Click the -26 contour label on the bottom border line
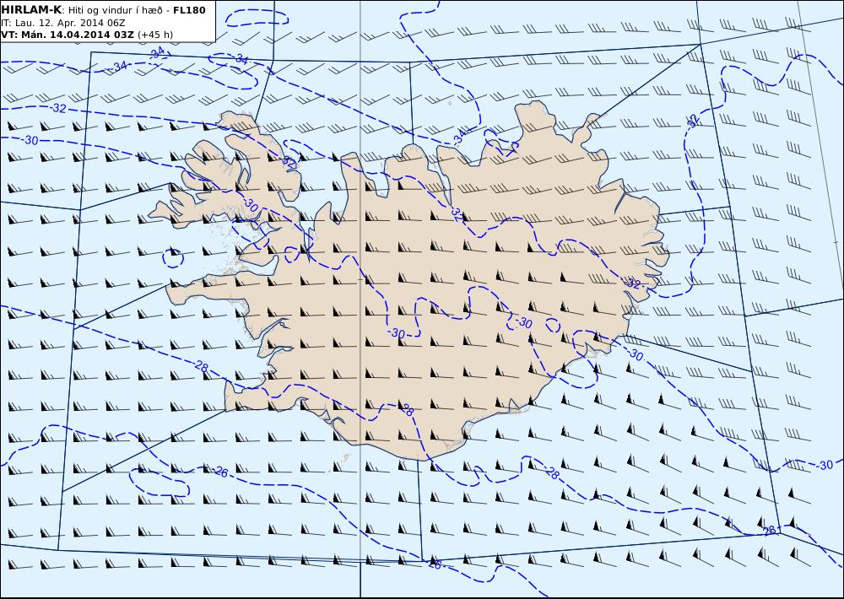844x599 pixels. tap(435, 564)
